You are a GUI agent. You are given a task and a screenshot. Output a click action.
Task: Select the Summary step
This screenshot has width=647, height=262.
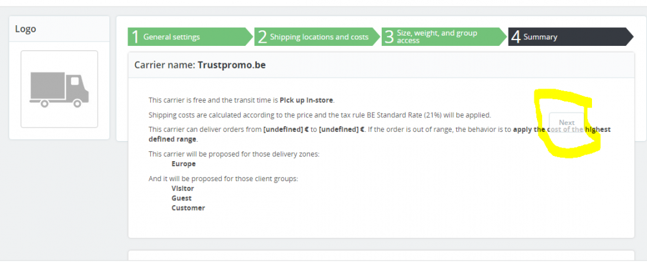click(540, 37)
